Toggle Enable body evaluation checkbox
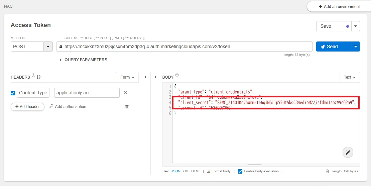This screenshot has width=371, height=186. 240,171
